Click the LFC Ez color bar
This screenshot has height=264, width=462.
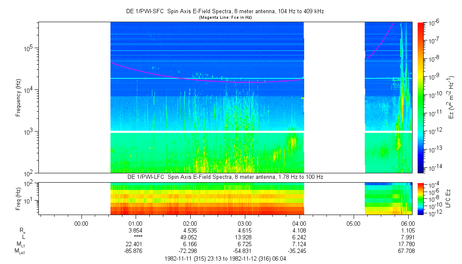[x=421, y=198]
